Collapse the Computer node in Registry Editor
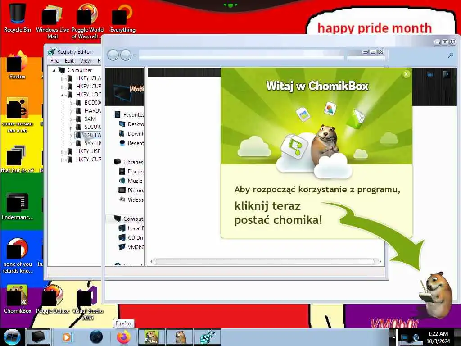 coord(54,70)
